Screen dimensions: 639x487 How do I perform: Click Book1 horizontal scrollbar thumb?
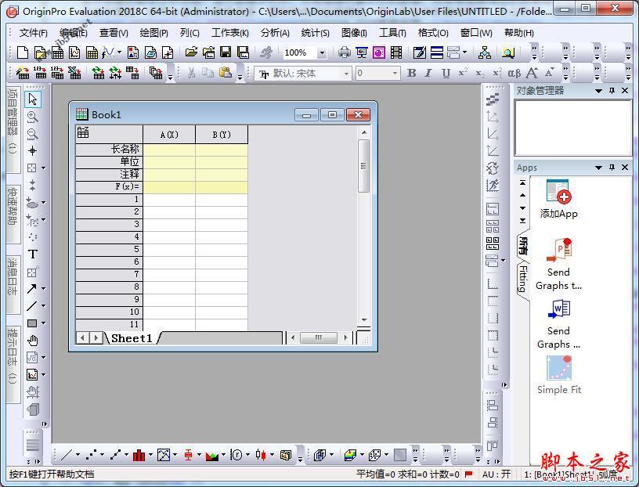pyautogui.click(x=318, y=337)
